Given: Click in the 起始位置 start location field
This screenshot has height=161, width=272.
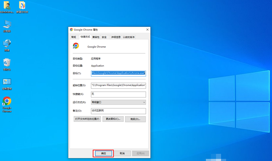Looking at the screenshot, I should click(x=118, y=85).
